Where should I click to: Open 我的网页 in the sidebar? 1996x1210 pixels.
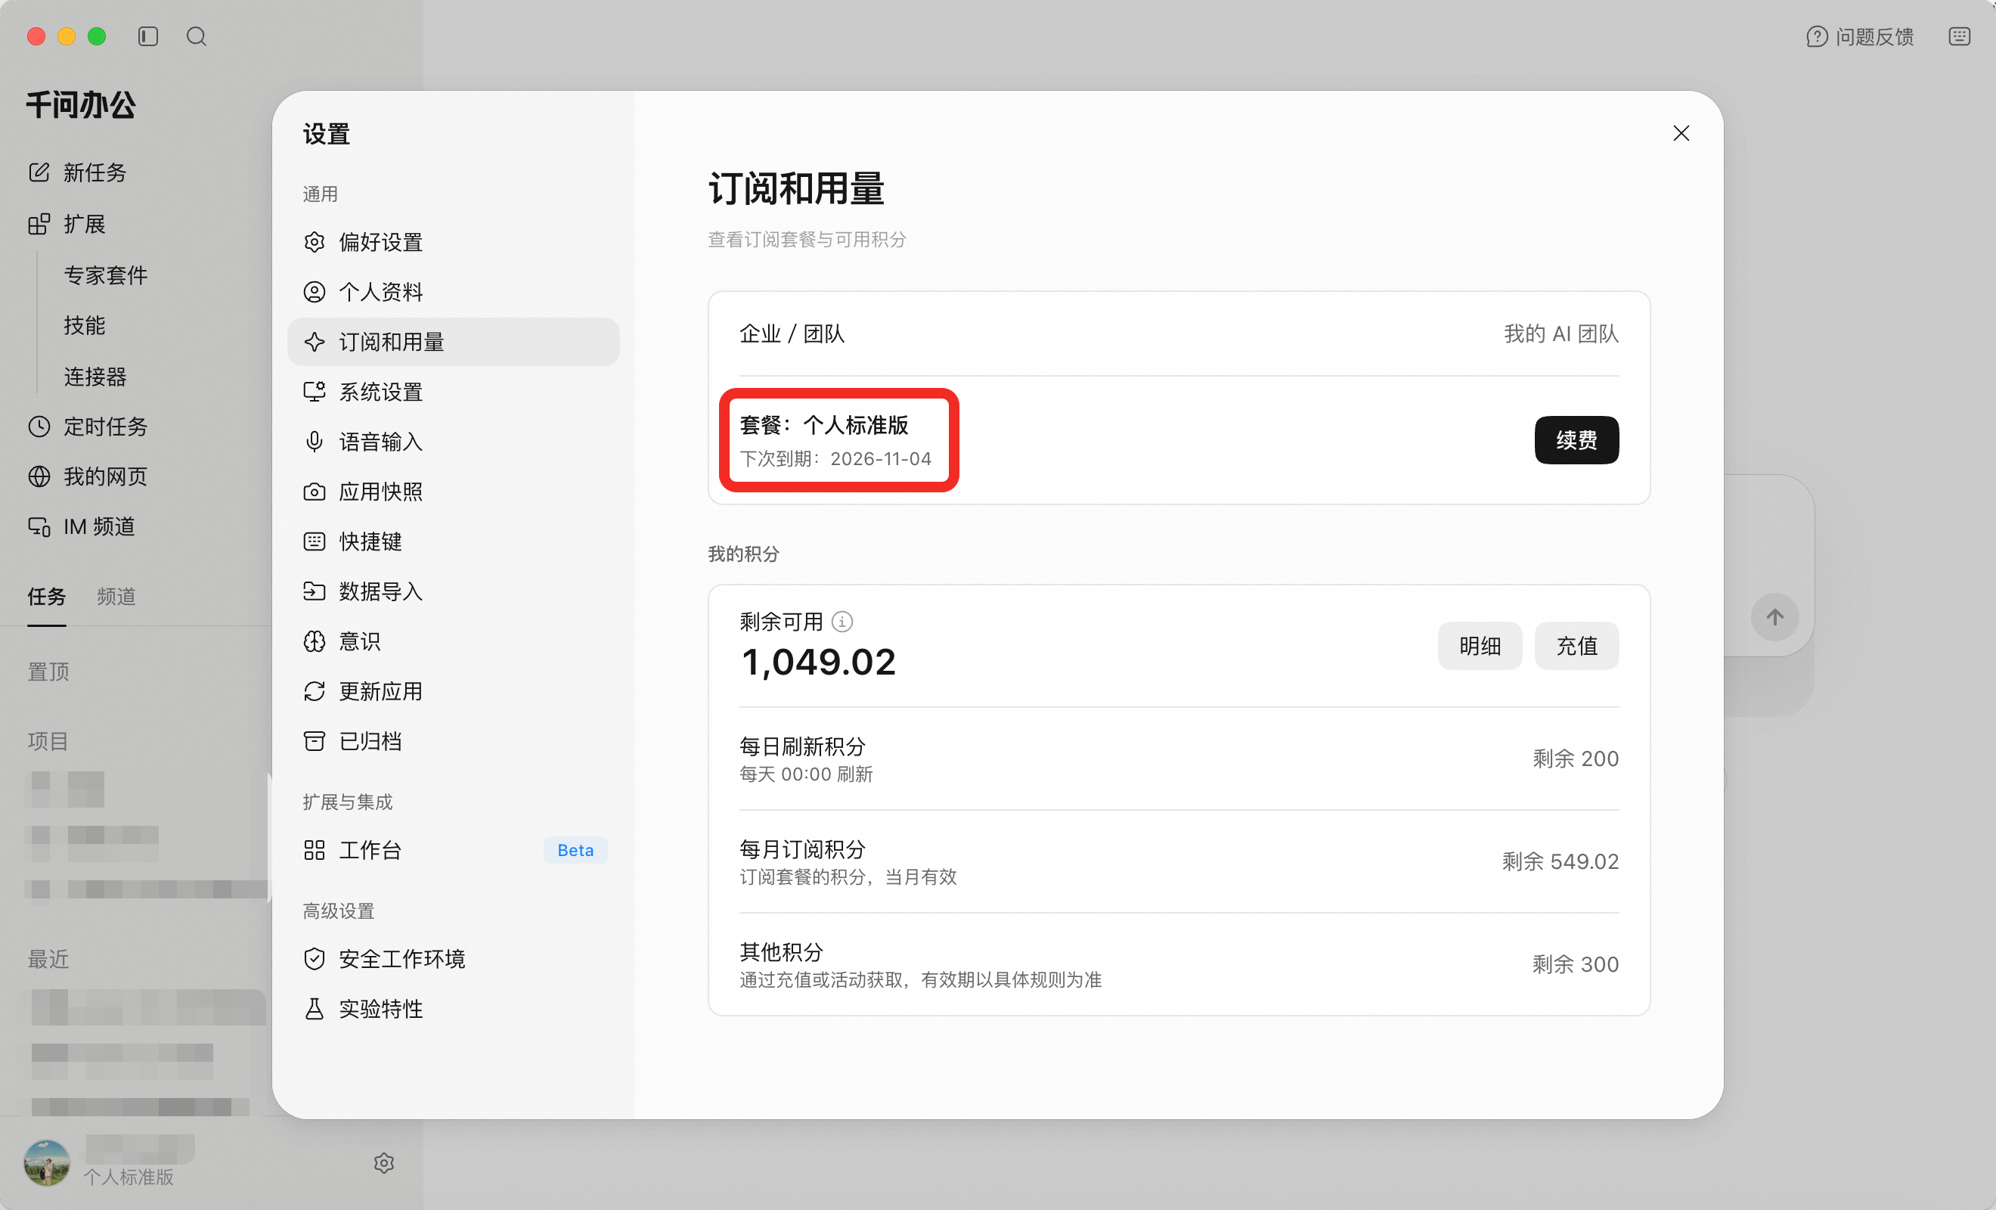88,476
